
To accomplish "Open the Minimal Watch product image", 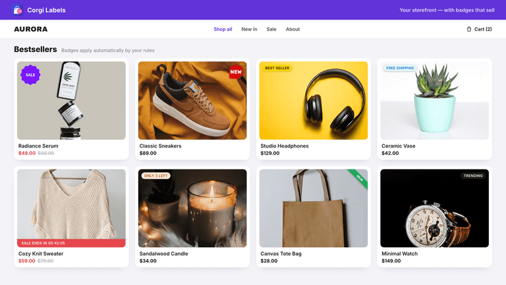I will (x=435, y=208).
